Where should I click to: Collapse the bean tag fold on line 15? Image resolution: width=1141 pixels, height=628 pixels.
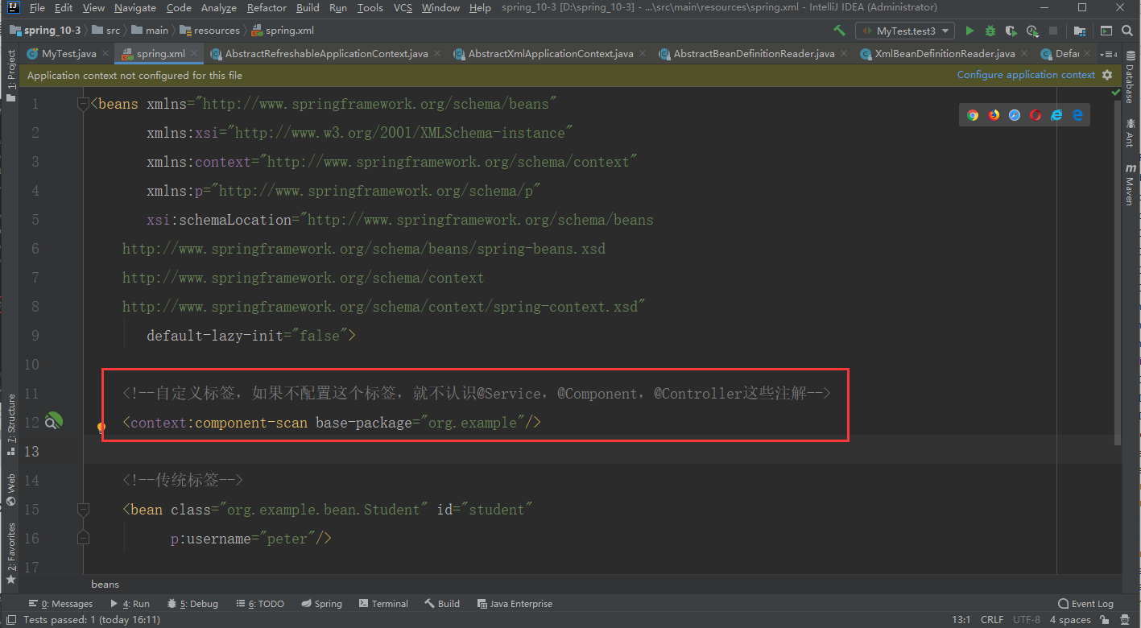point(82,510)
